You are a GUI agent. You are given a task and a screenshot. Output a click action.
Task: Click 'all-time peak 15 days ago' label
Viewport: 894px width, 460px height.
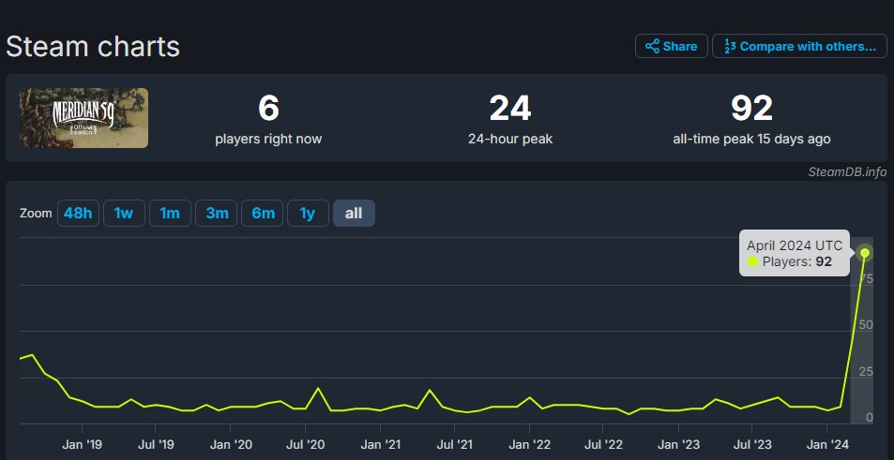tap(751, 139)
